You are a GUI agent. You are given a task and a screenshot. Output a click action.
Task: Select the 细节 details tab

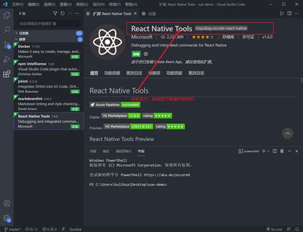pos(94,73)
